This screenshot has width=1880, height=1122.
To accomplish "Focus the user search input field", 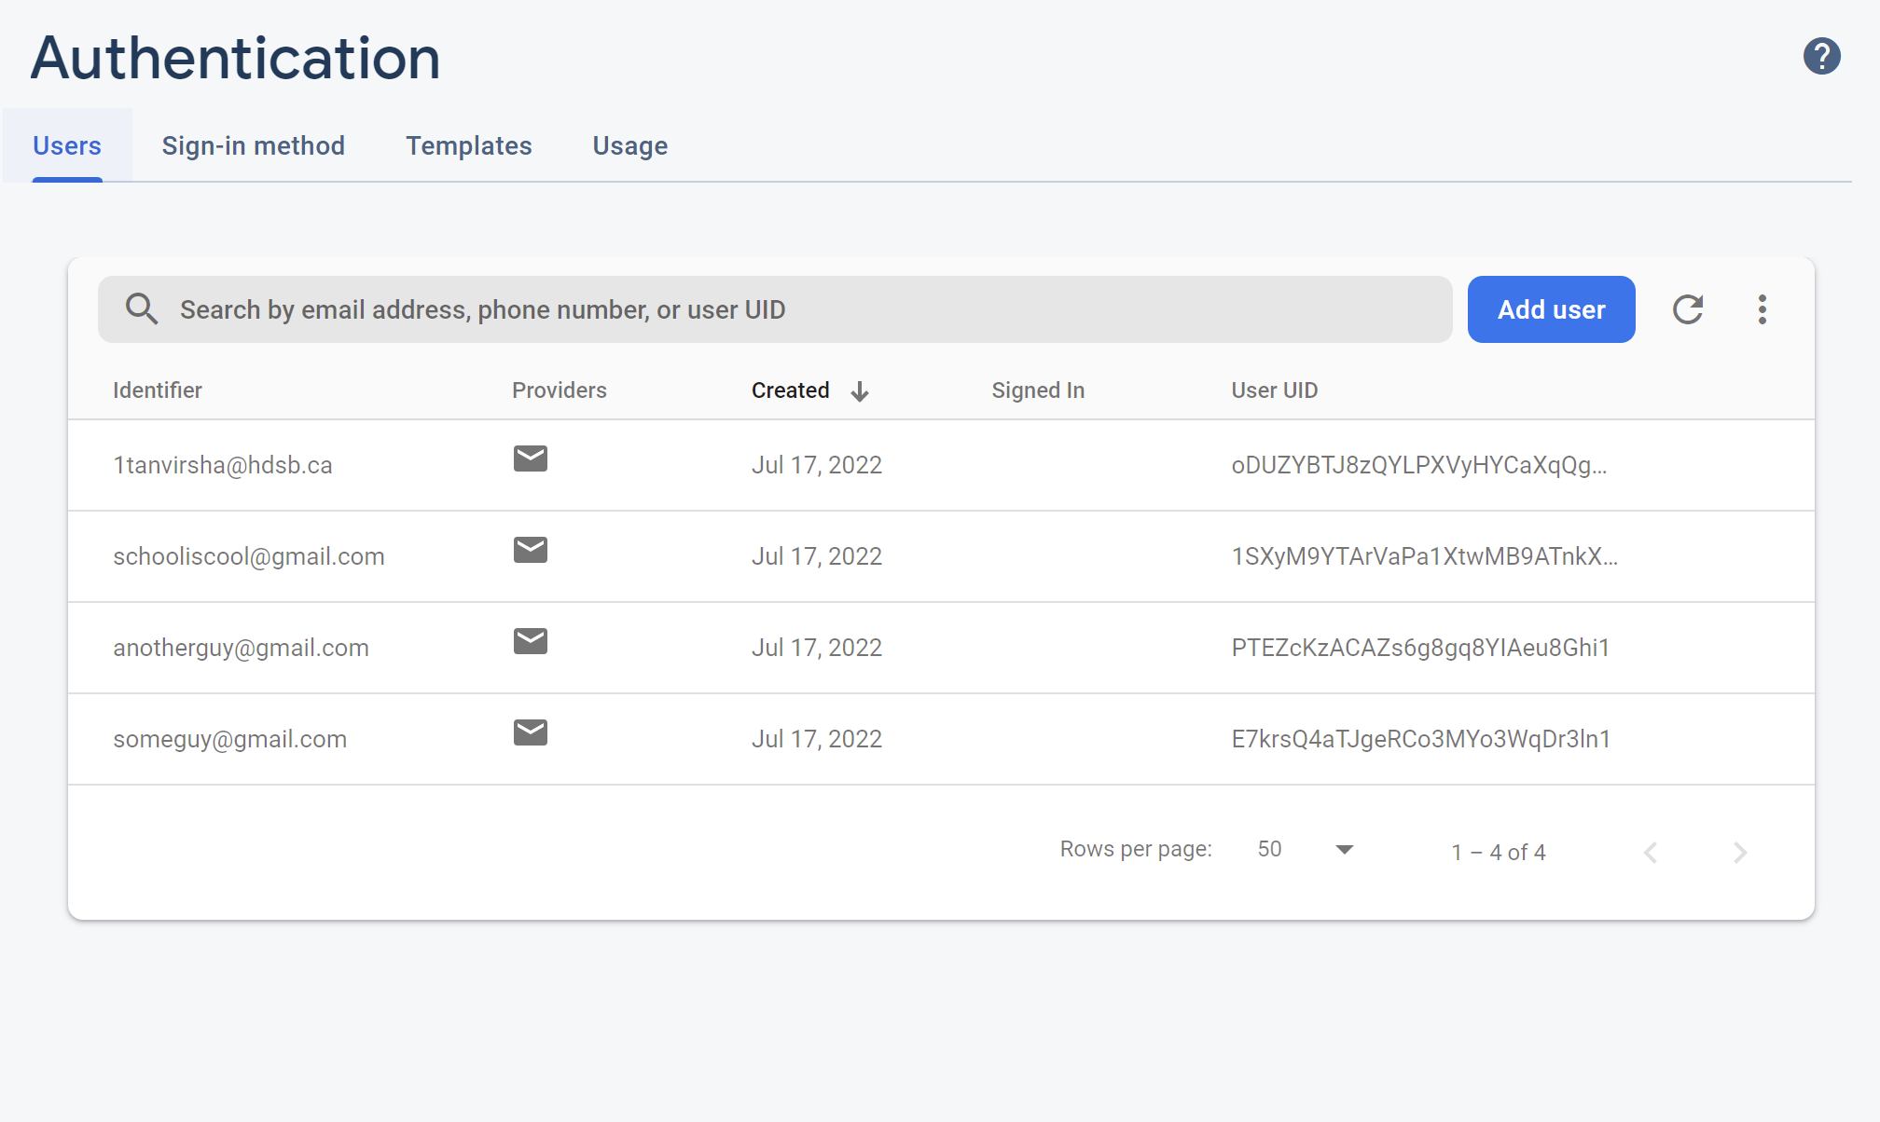I will coord(802,309).
